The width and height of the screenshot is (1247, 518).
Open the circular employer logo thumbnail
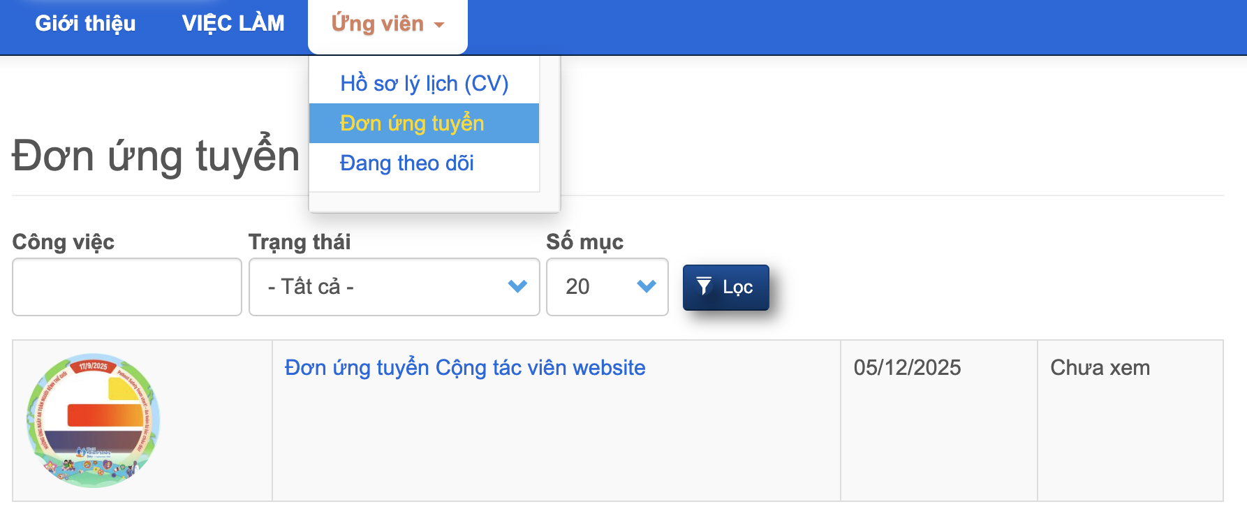(x=94, y=420)
